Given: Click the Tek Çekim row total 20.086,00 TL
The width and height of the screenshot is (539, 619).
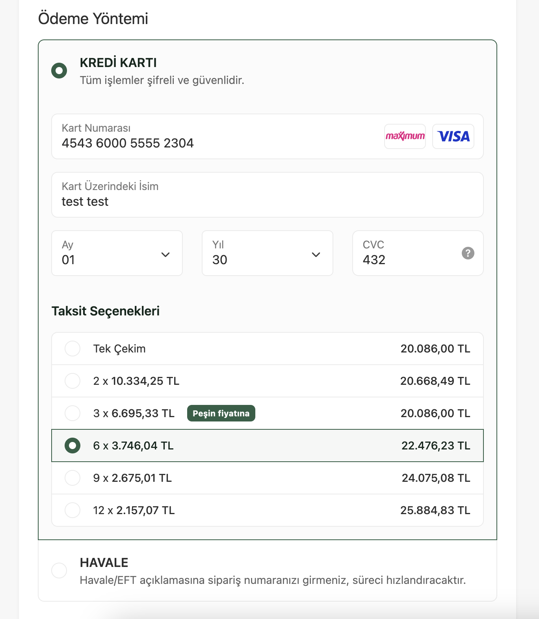Looking at the screenshot, I should pos(435,349).
